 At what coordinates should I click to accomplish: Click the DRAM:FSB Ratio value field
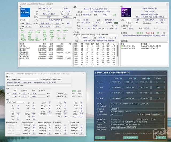(x=158, y=119)
